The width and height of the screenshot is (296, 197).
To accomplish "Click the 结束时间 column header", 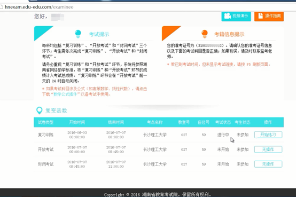I will point(116,122).
